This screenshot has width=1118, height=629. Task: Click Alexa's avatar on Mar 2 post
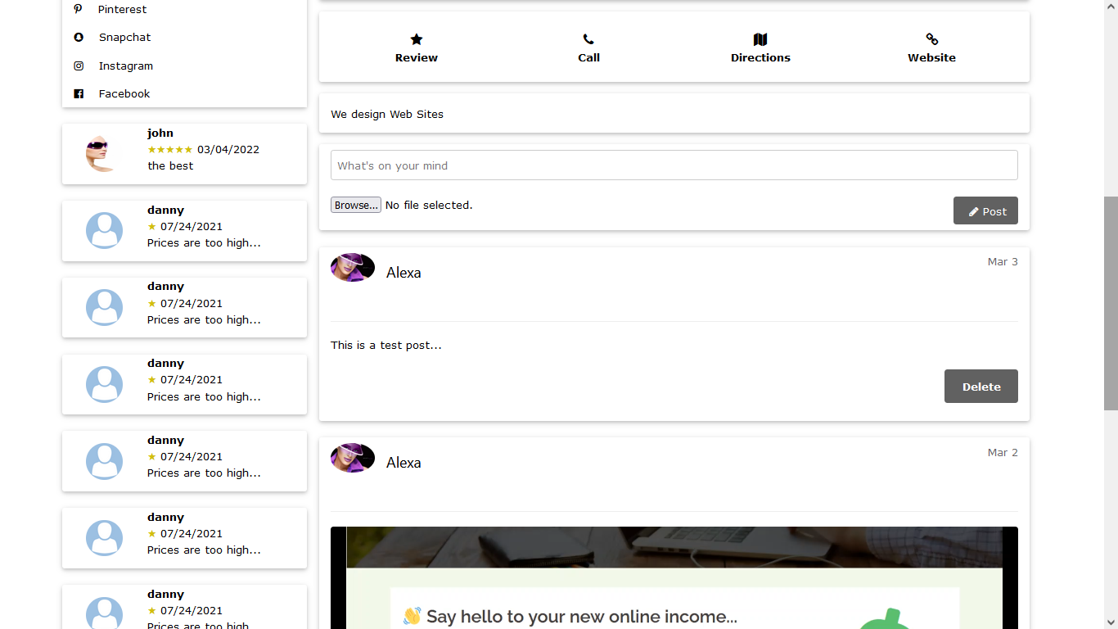coord(353,458)
